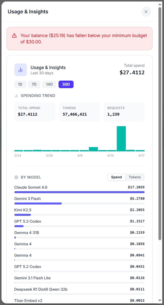Select the 14D time range
Screen dimensions: 164x305
point(49,84)
